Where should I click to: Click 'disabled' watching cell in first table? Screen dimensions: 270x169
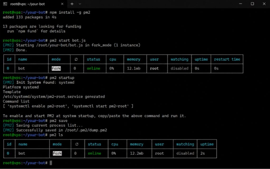pos(179,68)
